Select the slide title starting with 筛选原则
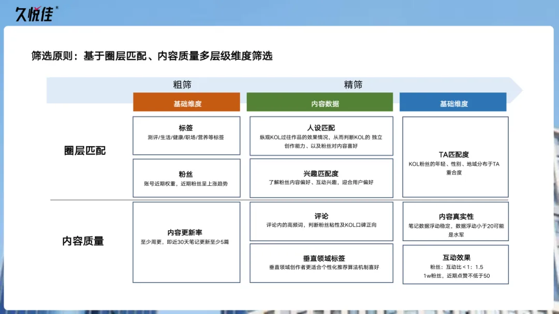 pos(152,56)
